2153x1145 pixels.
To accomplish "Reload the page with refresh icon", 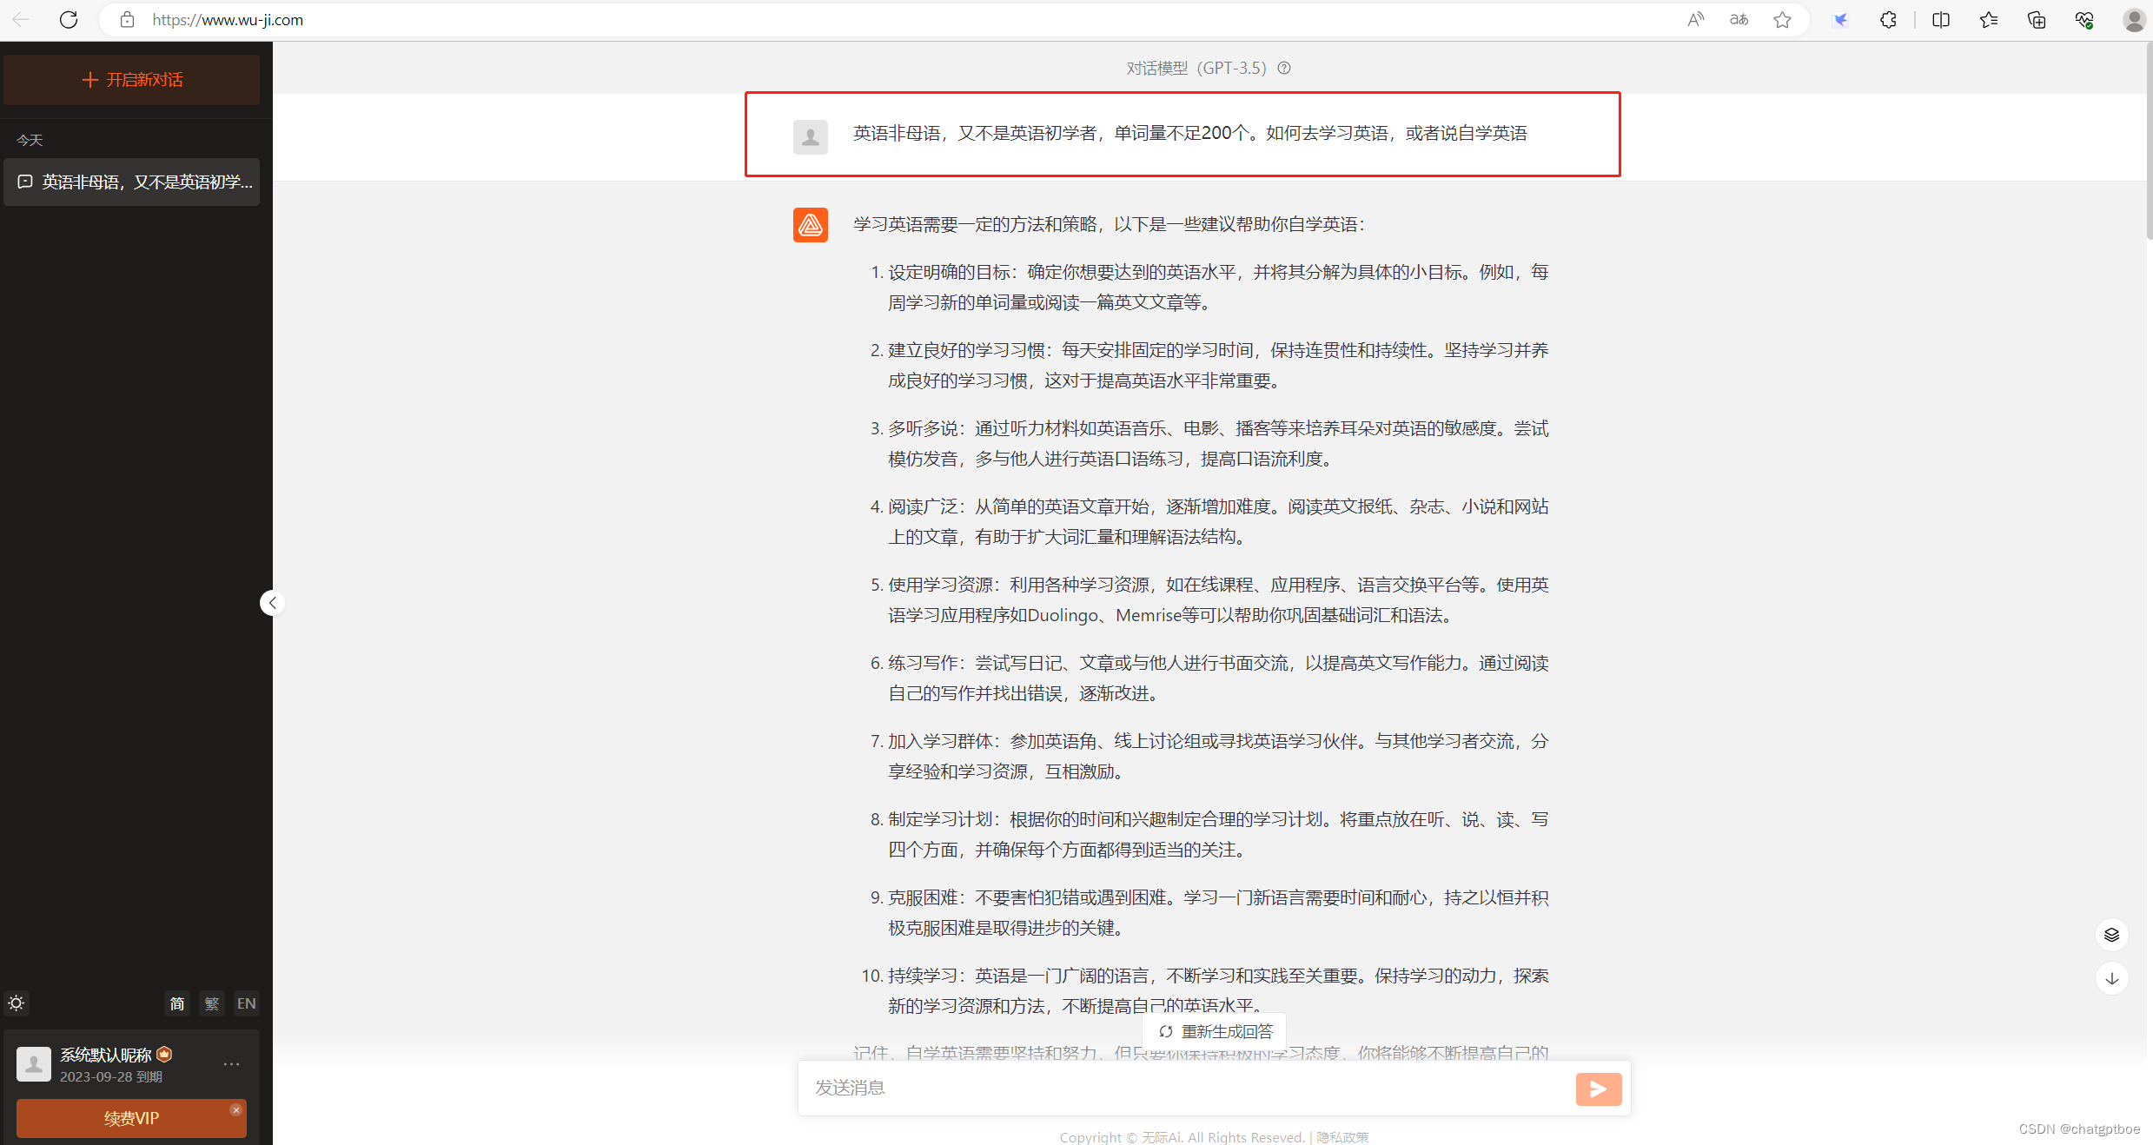I will coord(69,19).
